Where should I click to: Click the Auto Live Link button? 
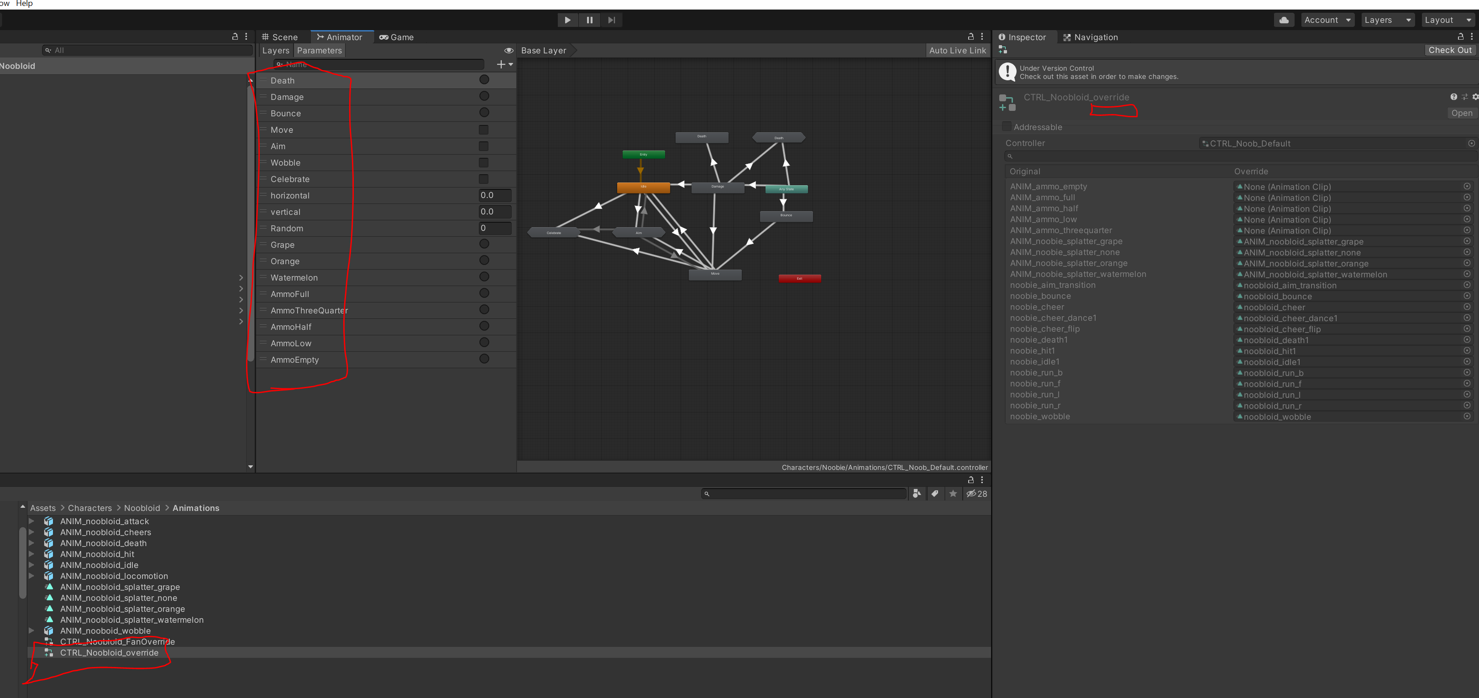pyautogui.click(x=957, y=51)
